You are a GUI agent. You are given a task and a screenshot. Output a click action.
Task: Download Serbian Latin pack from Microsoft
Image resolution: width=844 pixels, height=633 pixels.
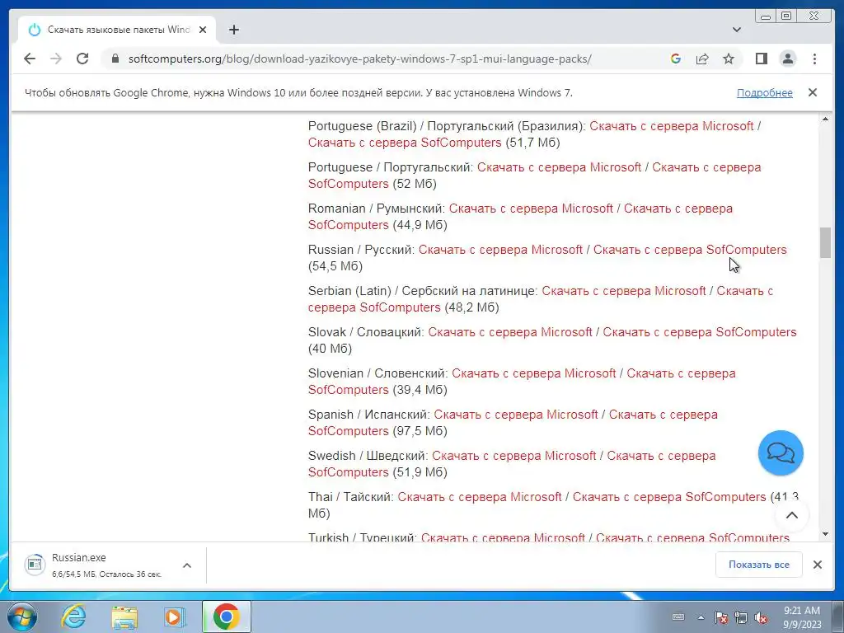tap(623, 291)
